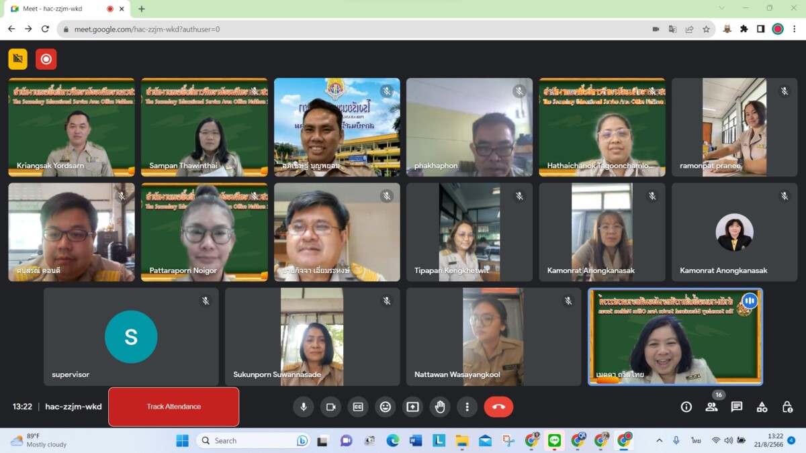Open the three-dot more options menu in Meet
The width and height of the screenshot is (806, 453).
[467, 407]
